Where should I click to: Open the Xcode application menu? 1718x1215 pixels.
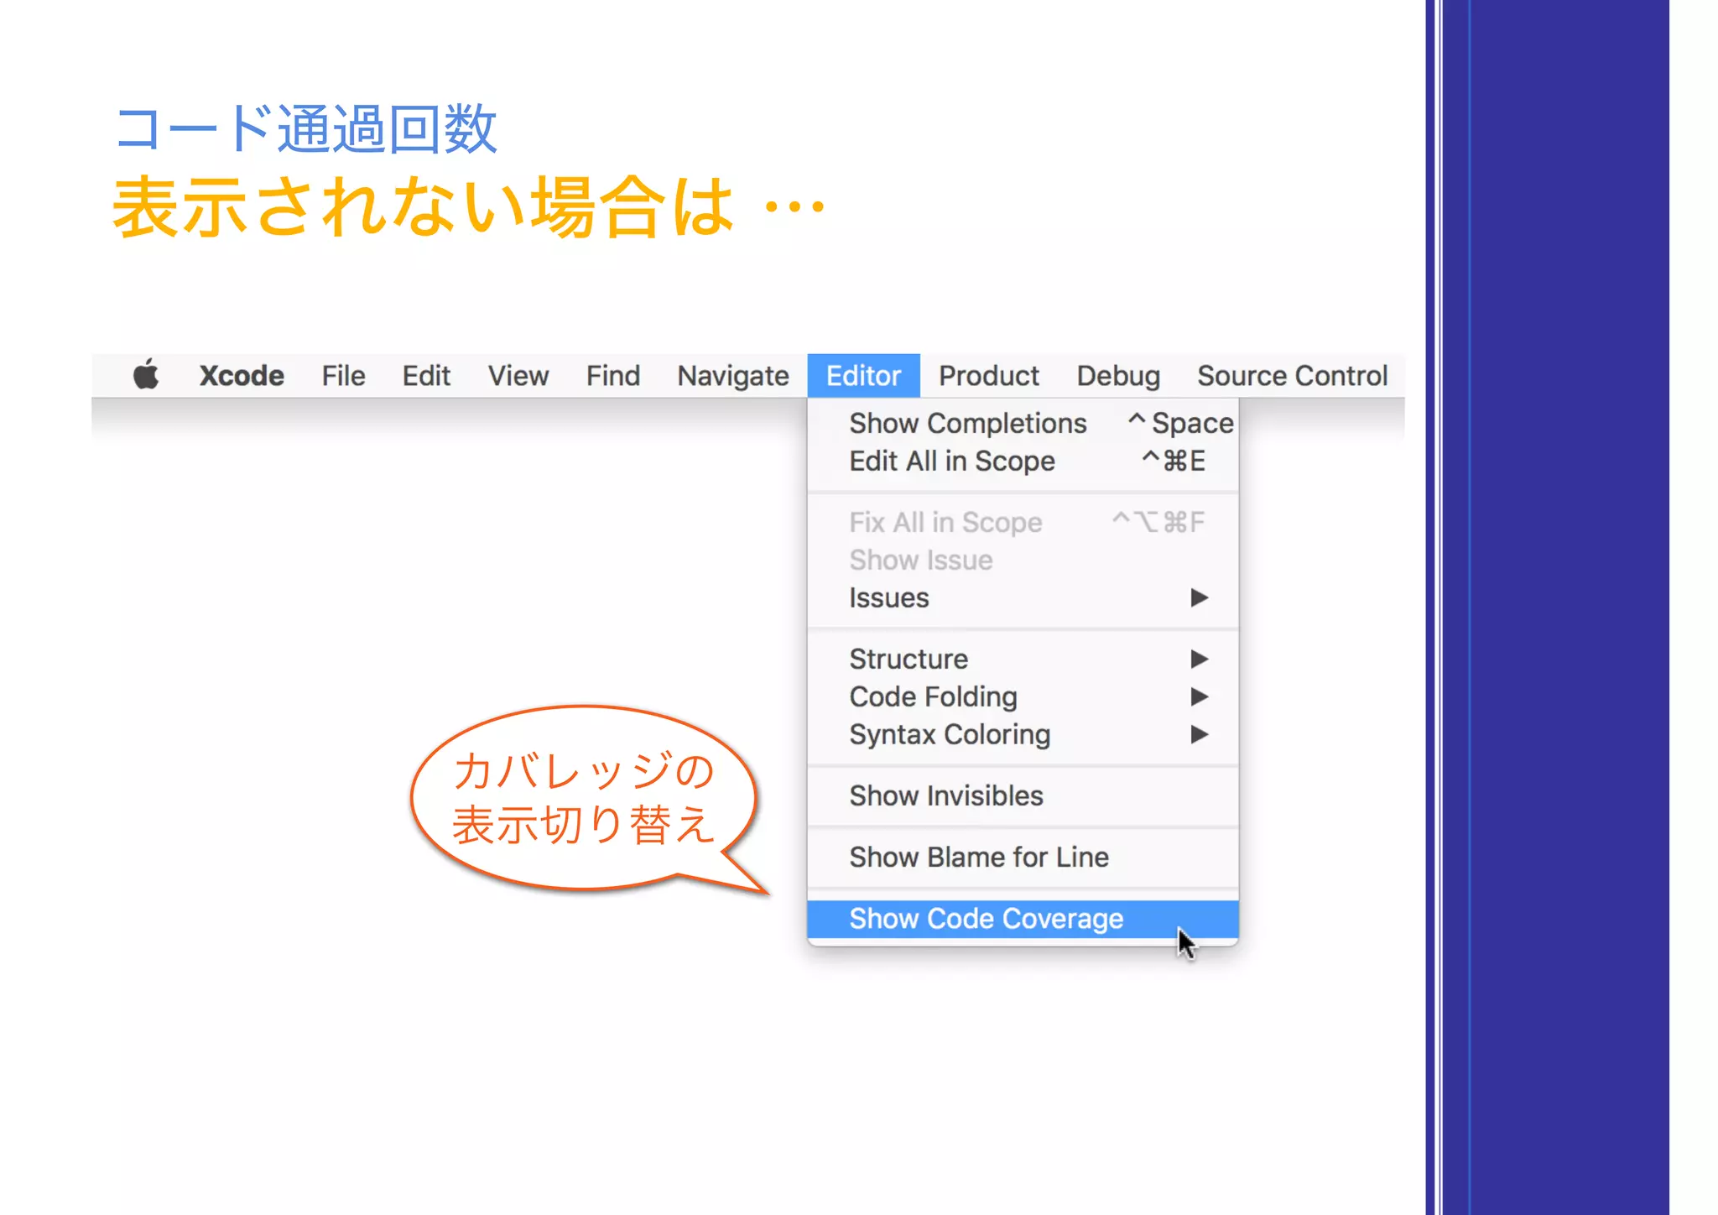[242, 375]
